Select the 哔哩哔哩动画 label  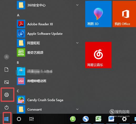pyautogui.click(x=37, y=81)
